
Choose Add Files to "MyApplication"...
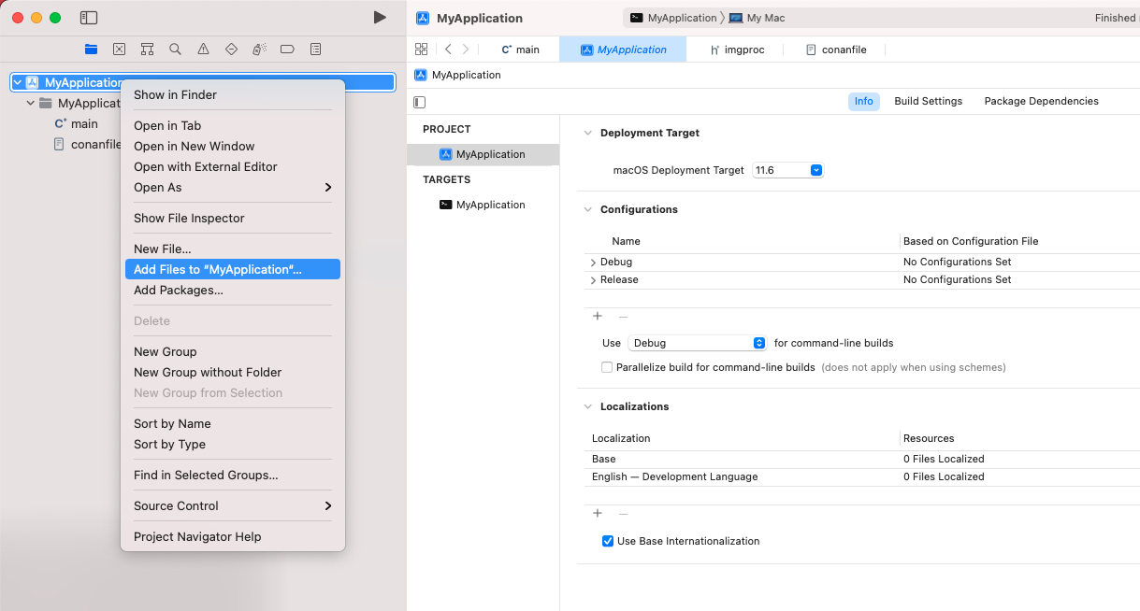click(x=233, y=269)
